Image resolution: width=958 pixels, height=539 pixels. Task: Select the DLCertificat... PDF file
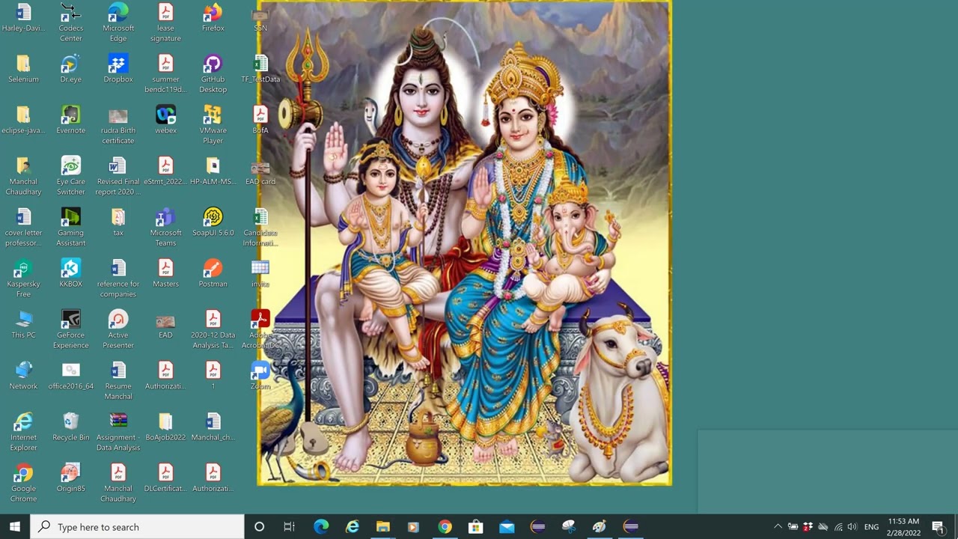click(x=165, y=478)
